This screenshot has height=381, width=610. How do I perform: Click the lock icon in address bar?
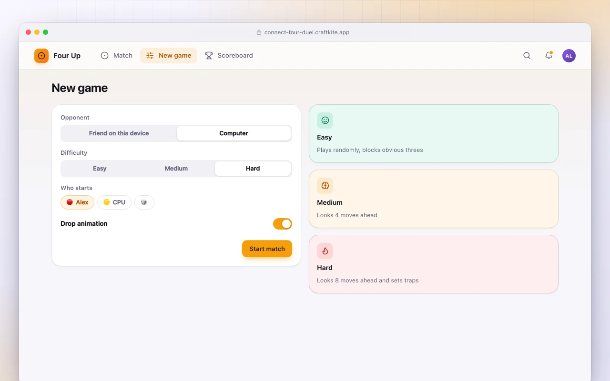(x=259, y=32)
